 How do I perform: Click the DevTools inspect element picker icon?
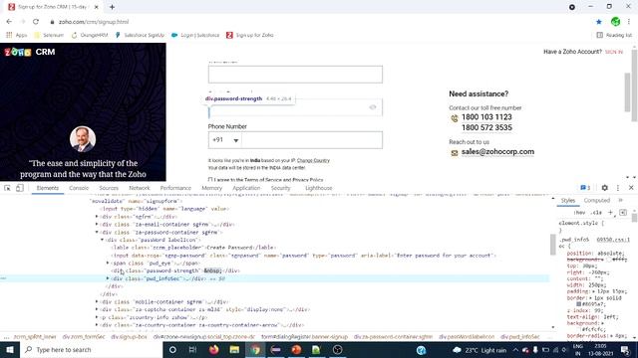7,188
